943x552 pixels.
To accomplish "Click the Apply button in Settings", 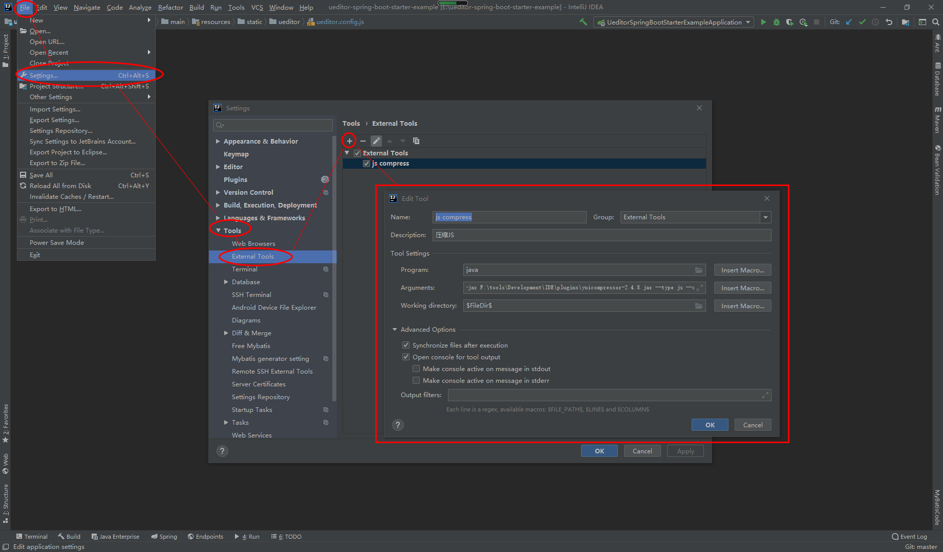I will tap(685, 450).
